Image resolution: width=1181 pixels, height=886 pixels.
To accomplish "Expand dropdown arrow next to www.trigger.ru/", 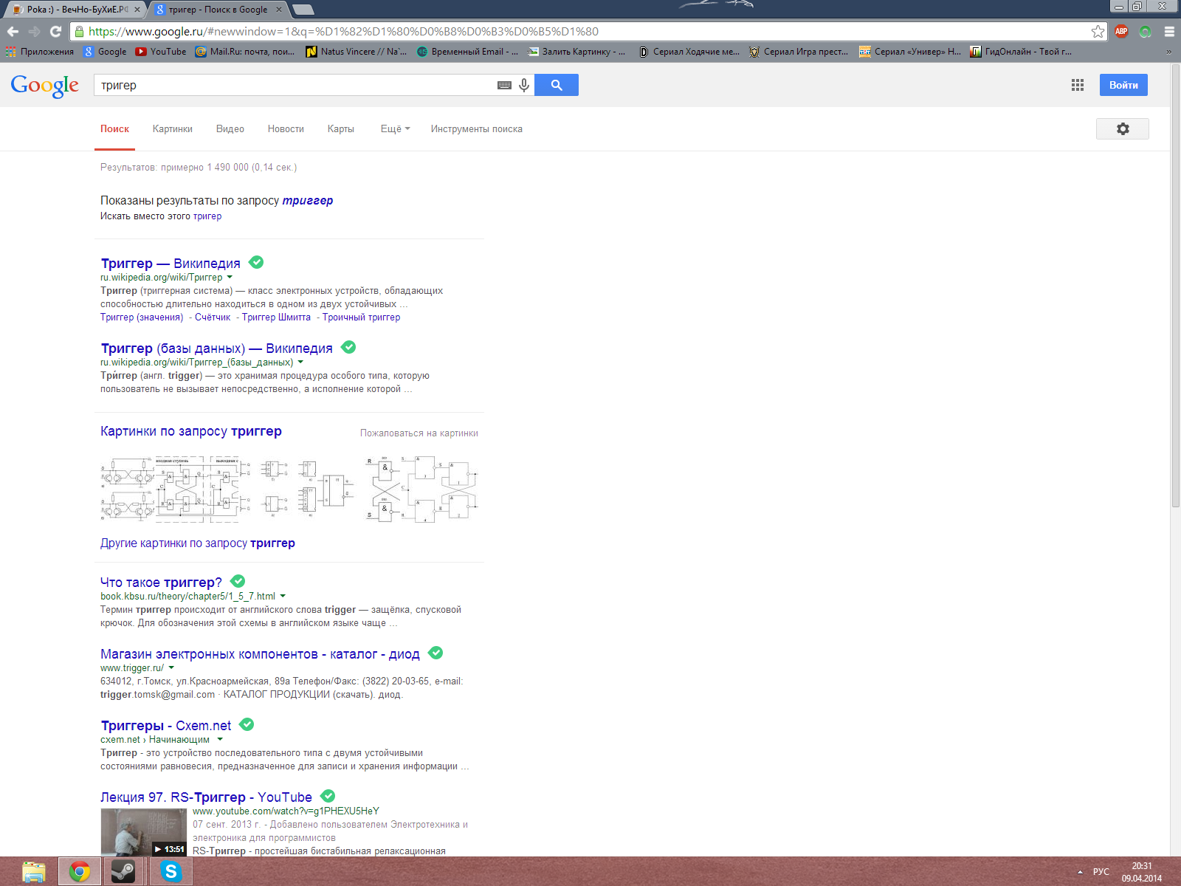I will pyautogui.click(x=171, y=668).
